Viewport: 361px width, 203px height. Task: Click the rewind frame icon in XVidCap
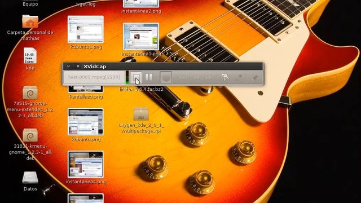pyautogui.click(x=197, y=77)
